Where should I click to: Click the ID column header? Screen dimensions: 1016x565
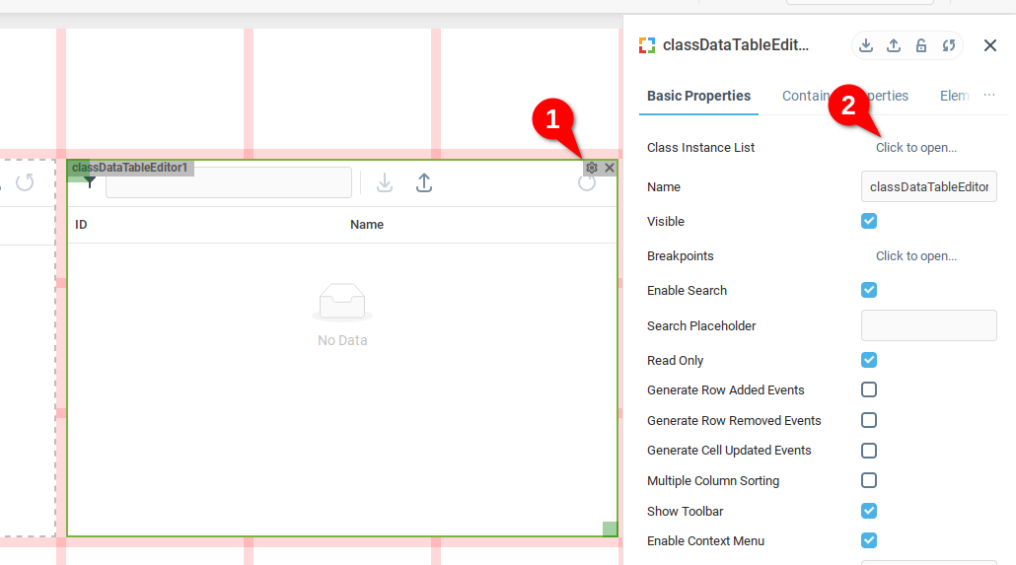(x=81, y=225)
